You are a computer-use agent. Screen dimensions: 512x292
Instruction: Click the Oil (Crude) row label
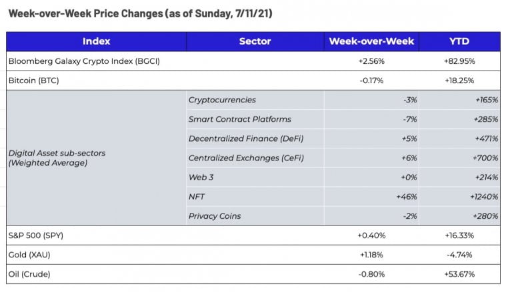(x=29, y=274)
